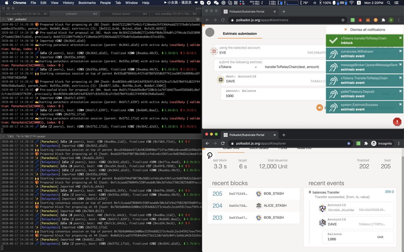Click the Polkadot logo in the explorer window

[x=210, y=156]
